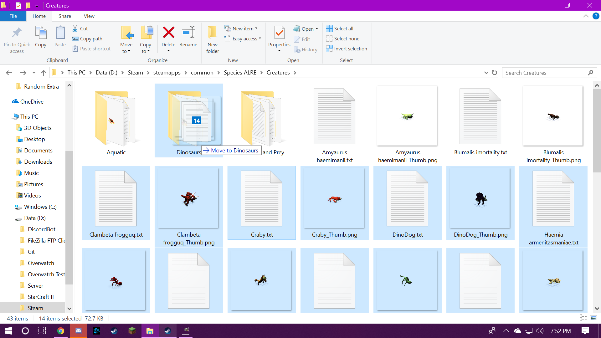Switch to large thumbnails view toggle
The width and height of the screenshot is (601, 338).
click(x=593, y=318)
